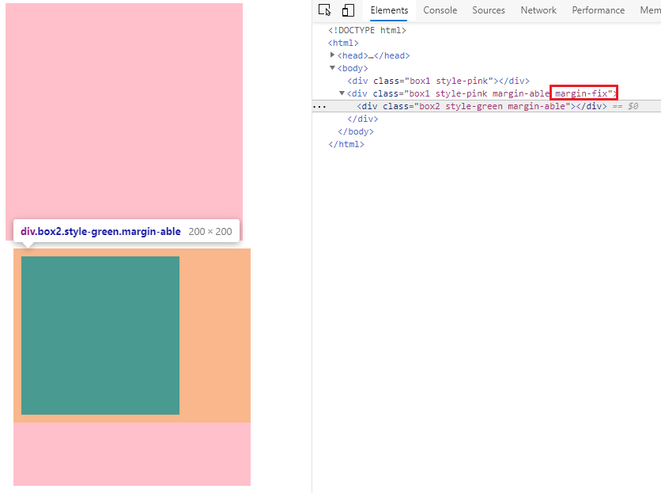Viewport: 661px width, 493px height.
Task: Select the opening <html> tag row
Action: tap(343, 43)
